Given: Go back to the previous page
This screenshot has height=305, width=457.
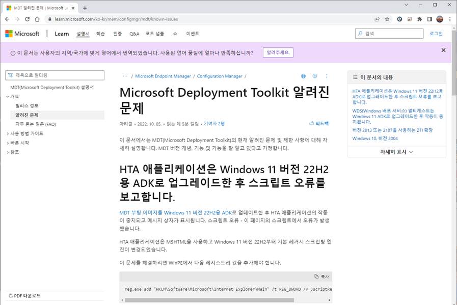Looking at the screenshot, I should [7, 19].
